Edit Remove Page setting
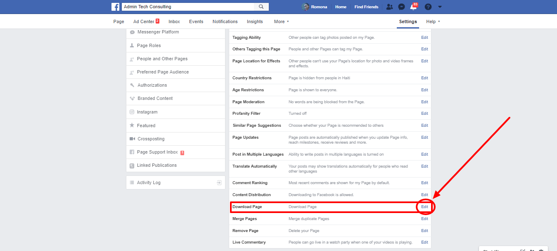Viewport: 557px width, 251px height. point(424,231)
